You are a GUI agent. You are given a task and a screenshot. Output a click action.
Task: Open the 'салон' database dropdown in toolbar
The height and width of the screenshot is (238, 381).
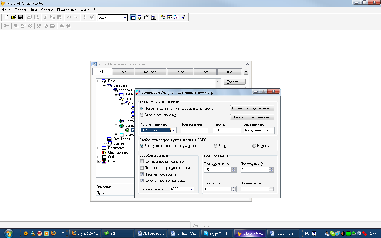[x=125, y=18]
